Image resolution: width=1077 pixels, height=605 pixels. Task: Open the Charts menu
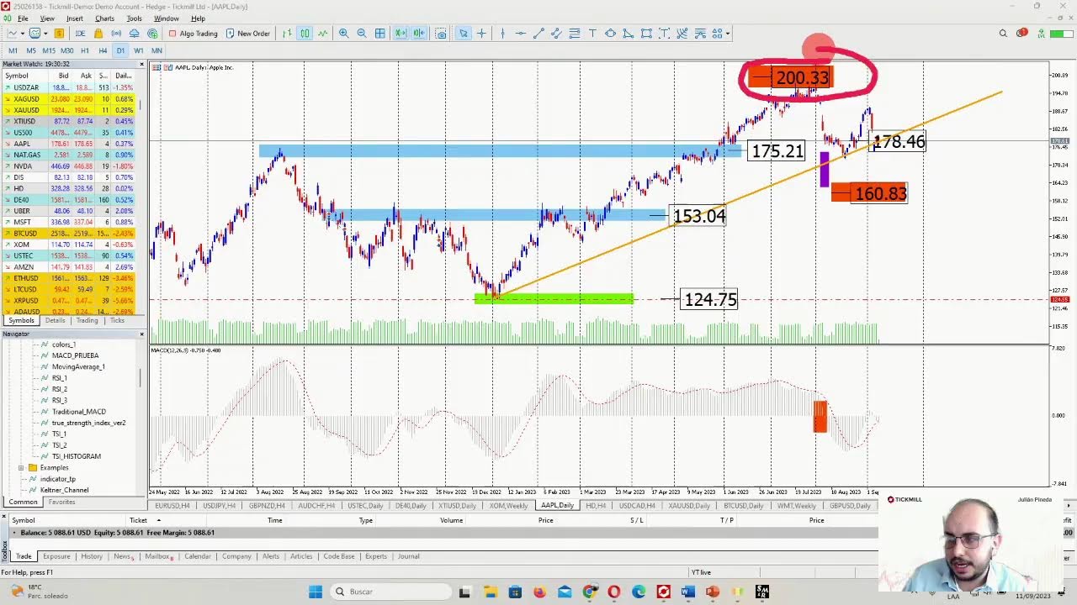(104, 18)
